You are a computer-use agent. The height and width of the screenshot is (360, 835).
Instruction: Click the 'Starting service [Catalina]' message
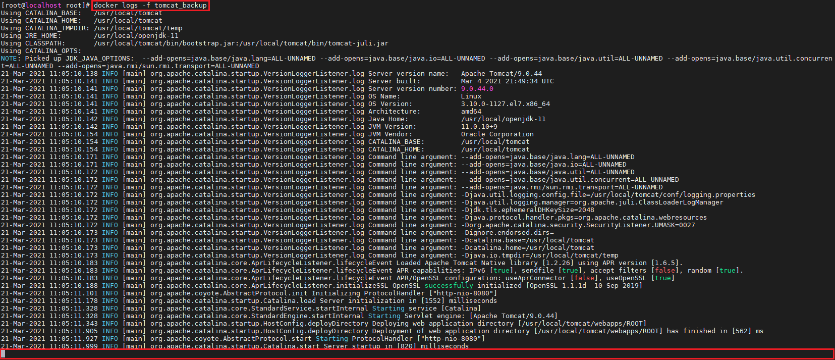pyautogui.click(x=427, y=308)
